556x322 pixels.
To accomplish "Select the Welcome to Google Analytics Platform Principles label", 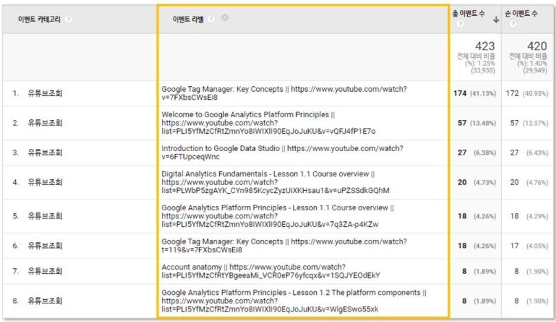I will point(269,123).
